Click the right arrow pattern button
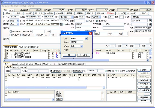155x108 pixels. (x=147, y=94)
